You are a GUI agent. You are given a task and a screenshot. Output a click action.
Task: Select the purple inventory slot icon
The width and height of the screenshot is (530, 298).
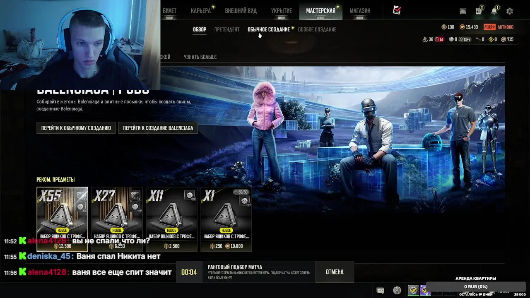point(423,290)
